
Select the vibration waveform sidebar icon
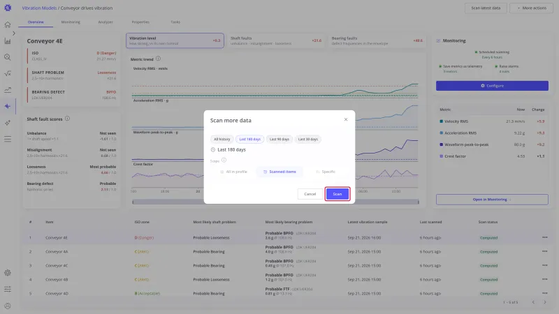tap(8, 106)
